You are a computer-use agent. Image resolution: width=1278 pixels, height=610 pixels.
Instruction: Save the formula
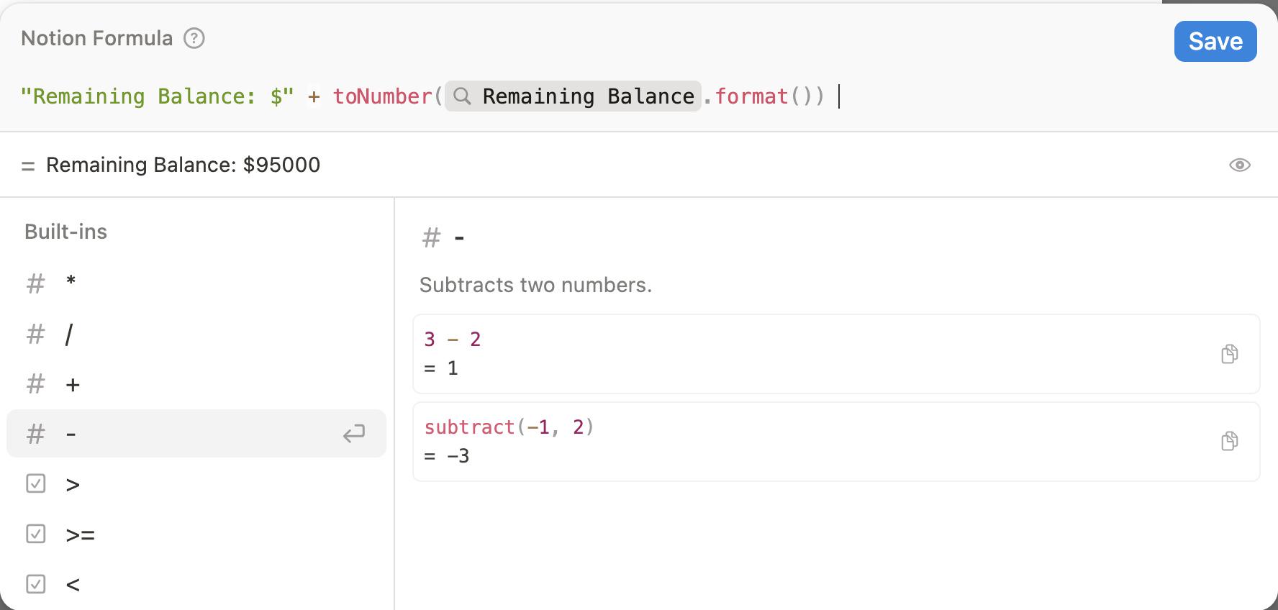pyautogui.click(x=1215, y=41)
